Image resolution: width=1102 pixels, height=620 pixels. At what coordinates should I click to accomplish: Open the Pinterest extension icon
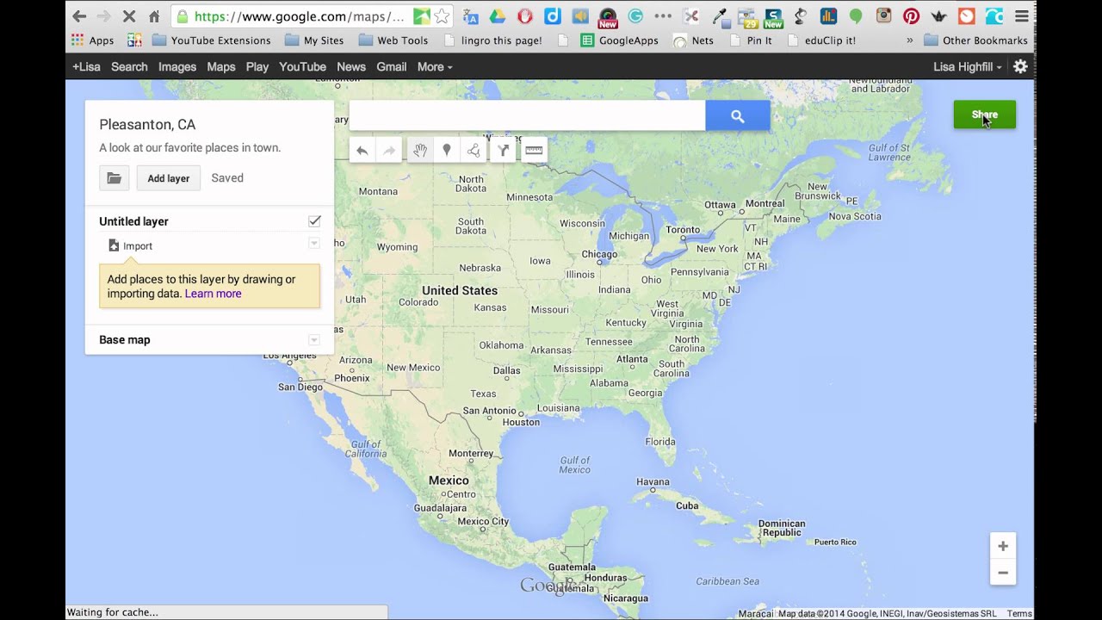click(911, 15)
